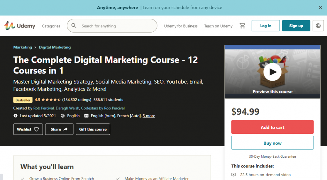The image size is (327, 180).
Task: Click the search magnifier icon
Action: coord(74,26)
